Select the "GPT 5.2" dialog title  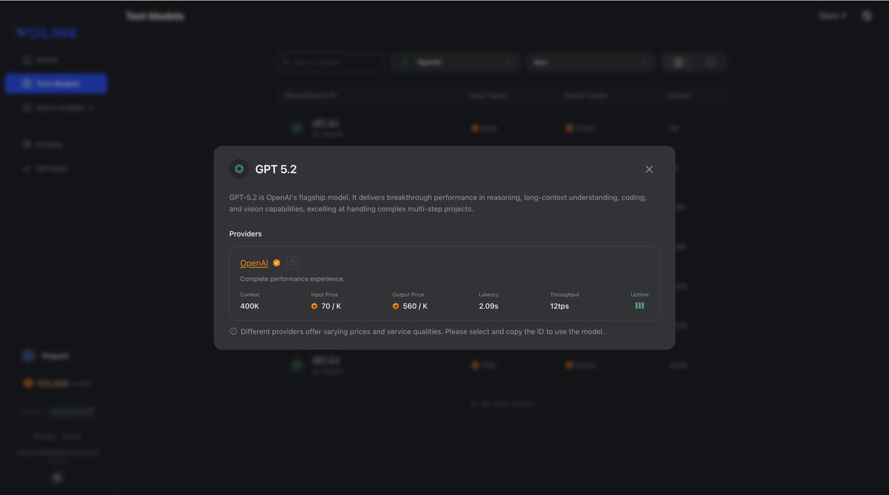tap(276, 169)
